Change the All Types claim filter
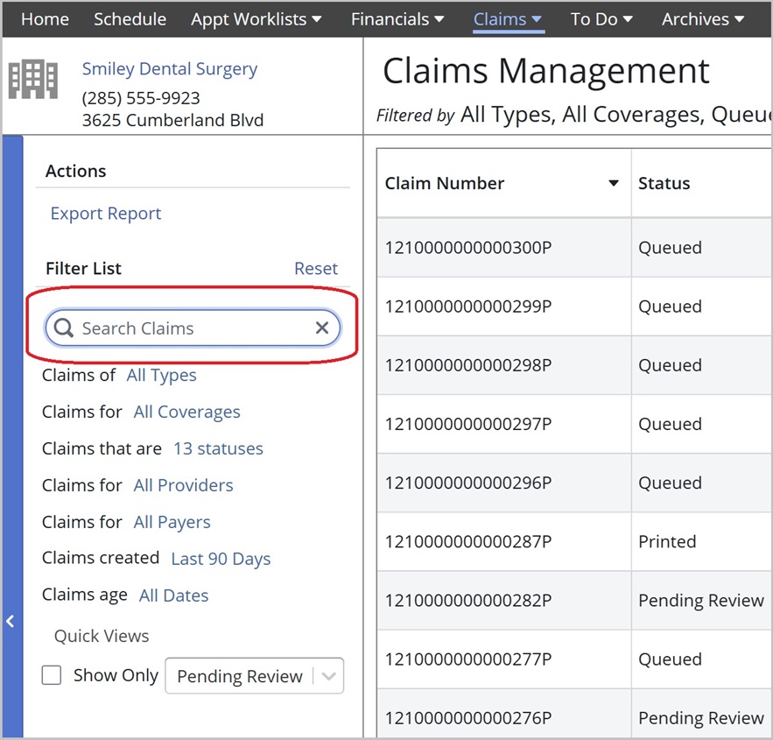The width and height of the screenshot is (773, 740). pos(161,375)
